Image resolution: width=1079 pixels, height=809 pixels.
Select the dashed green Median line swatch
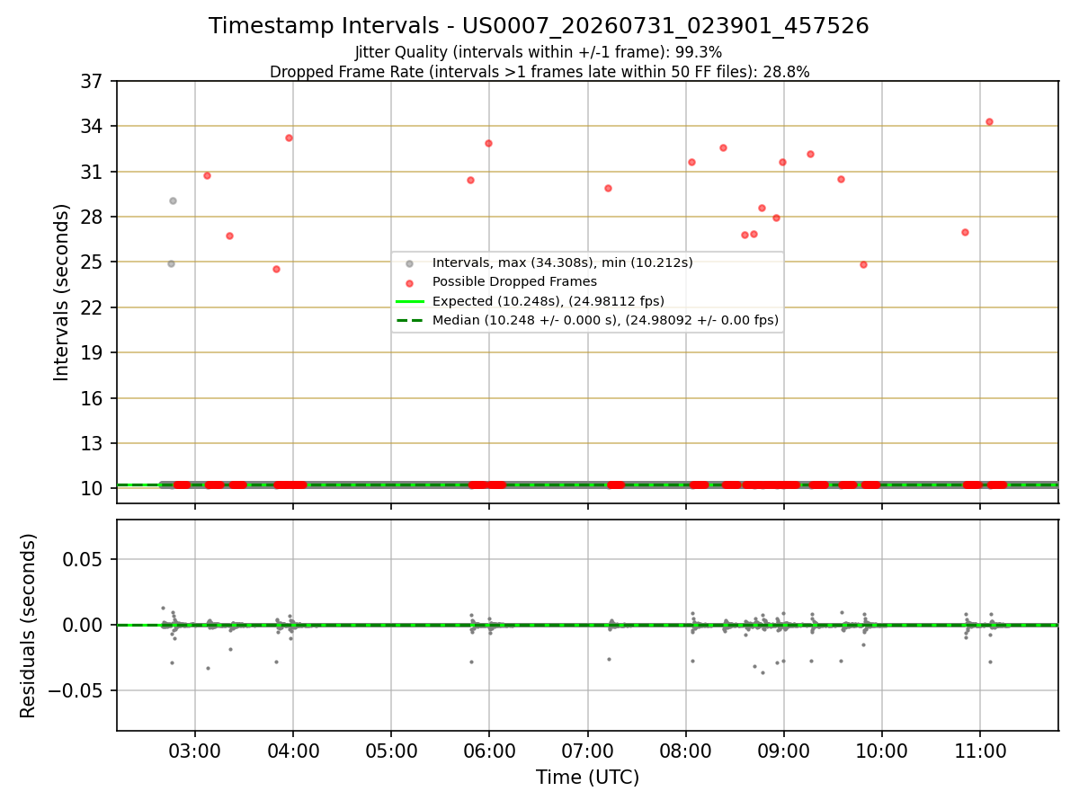coord(410,320)
